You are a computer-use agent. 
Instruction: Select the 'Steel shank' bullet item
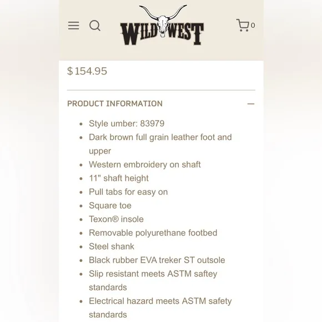click(x=112, y=246)
